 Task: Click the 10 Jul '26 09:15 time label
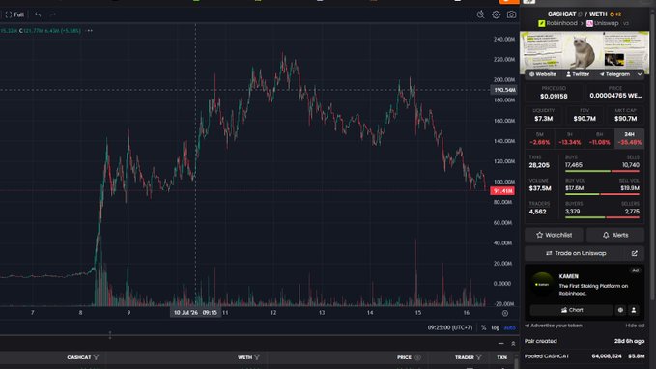[x=195, y=313]
